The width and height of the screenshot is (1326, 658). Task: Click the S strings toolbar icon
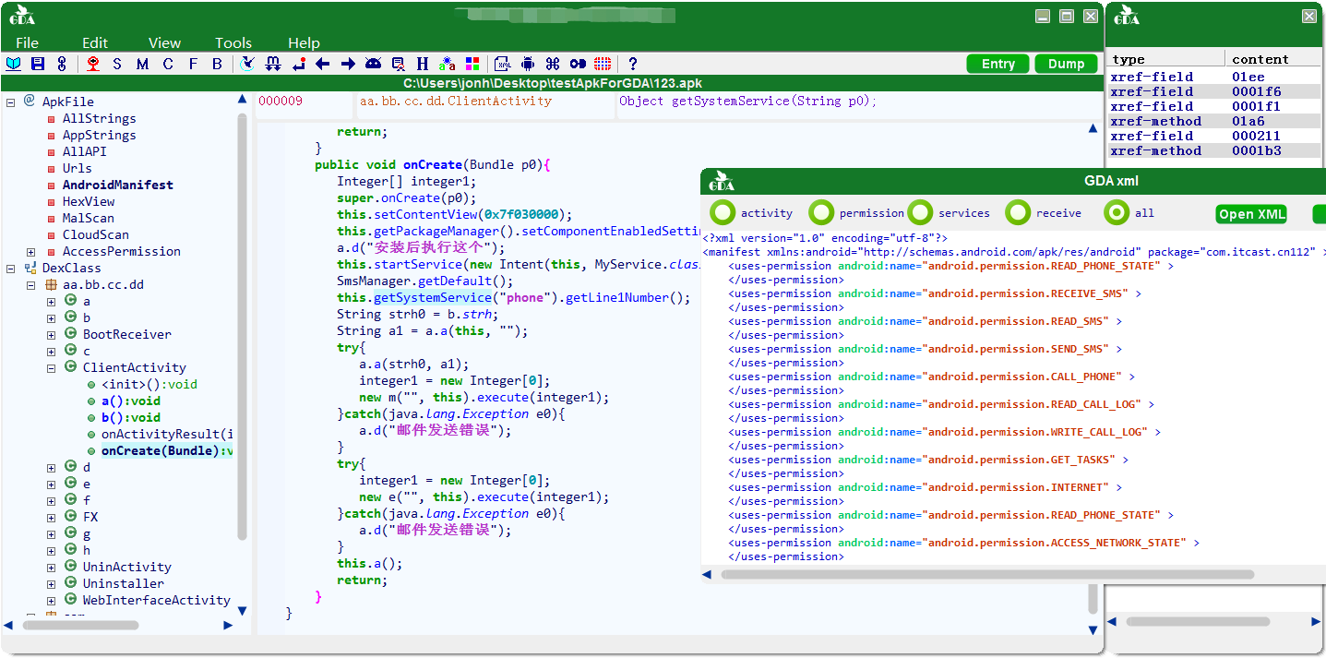(117, 64)
